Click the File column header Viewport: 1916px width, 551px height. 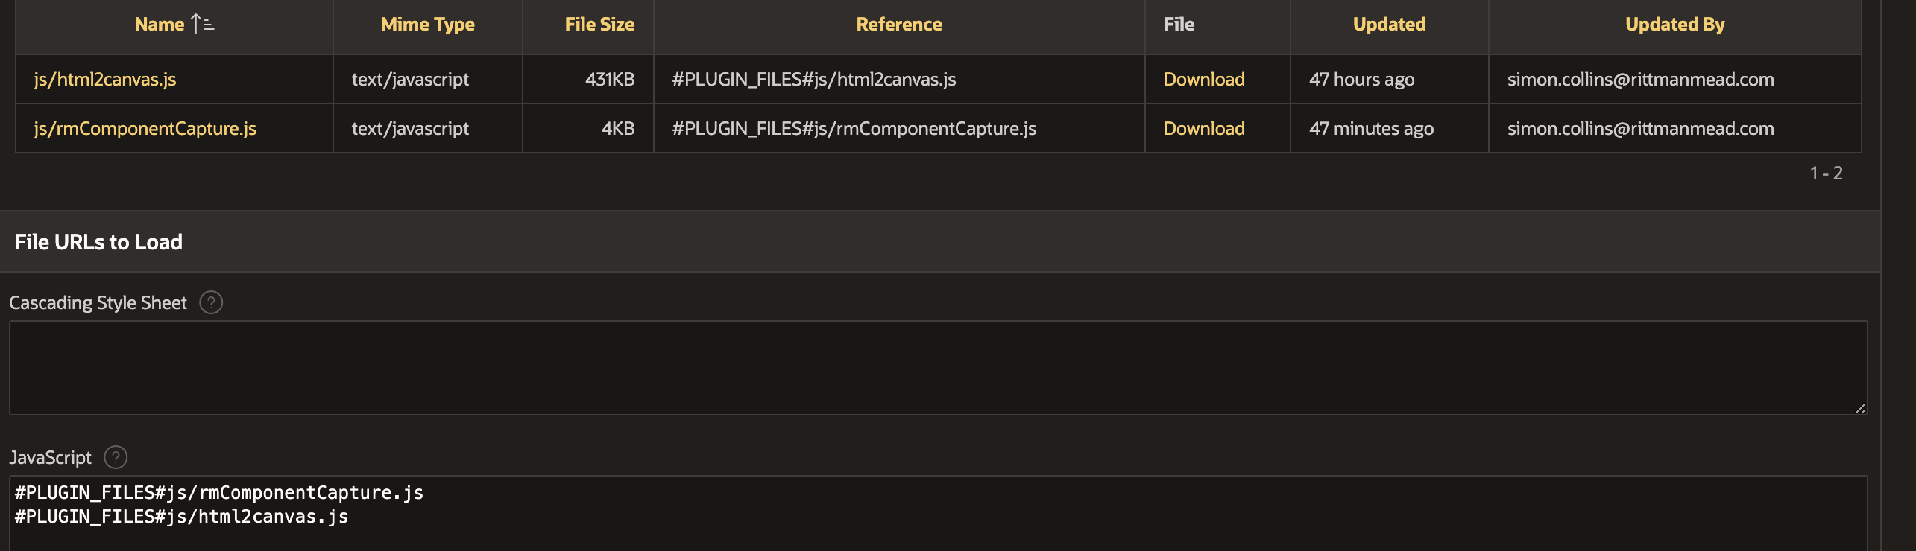[x=1179, y=23]
